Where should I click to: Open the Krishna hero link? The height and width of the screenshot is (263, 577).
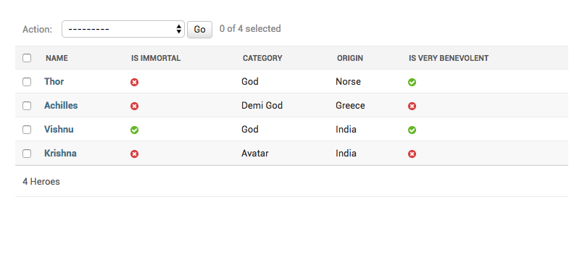tap(60, 154)
